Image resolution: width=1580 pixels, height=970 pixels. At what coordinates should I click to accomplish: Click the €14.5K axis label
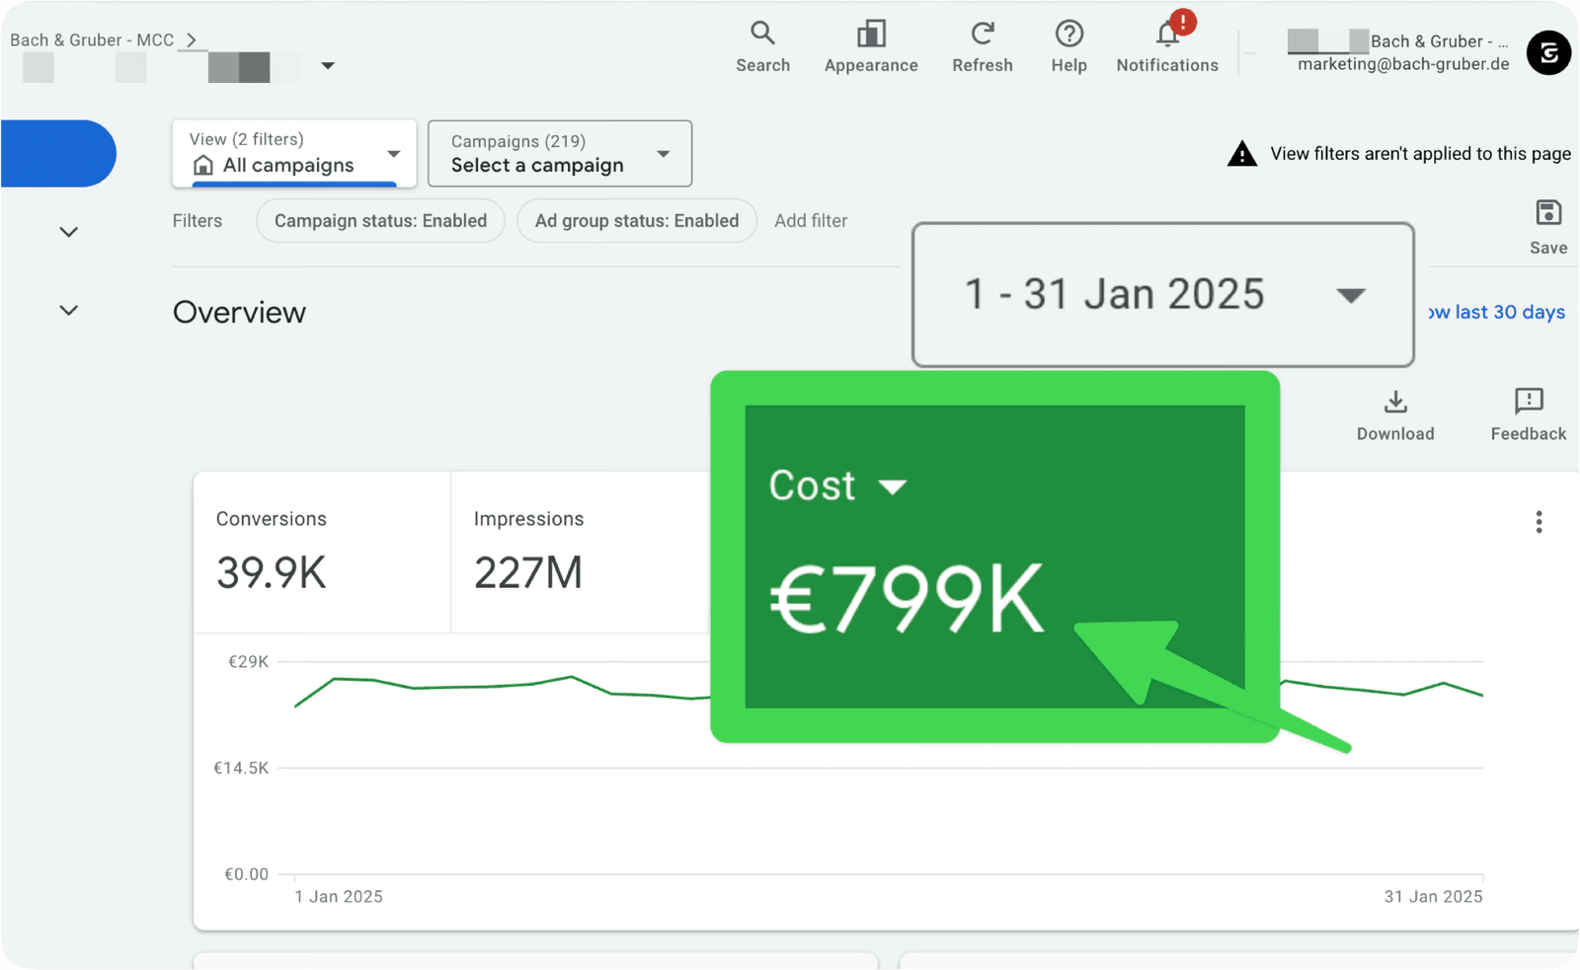(x=241, y=768)
